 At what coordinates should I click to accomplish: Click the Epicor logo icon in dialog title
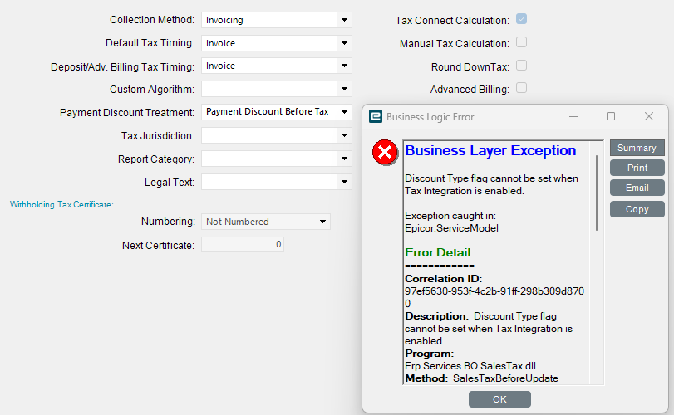point(376,116)
